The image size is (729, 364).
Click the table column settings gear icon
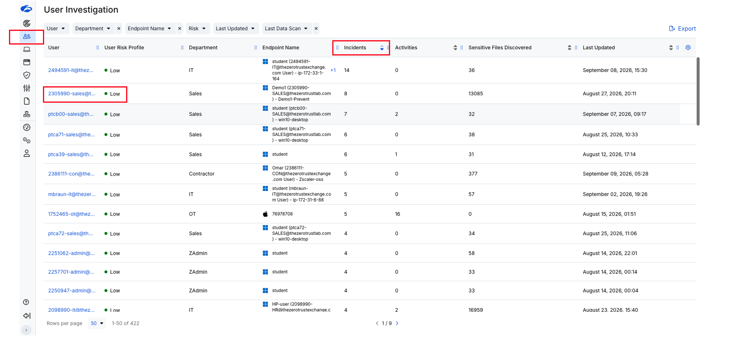coord(688,48)
